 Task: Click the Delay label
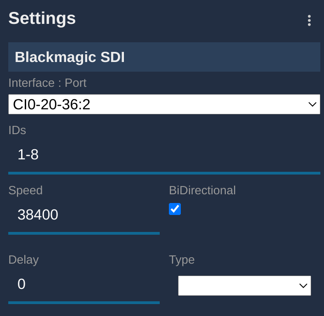(x=23, y=260)
